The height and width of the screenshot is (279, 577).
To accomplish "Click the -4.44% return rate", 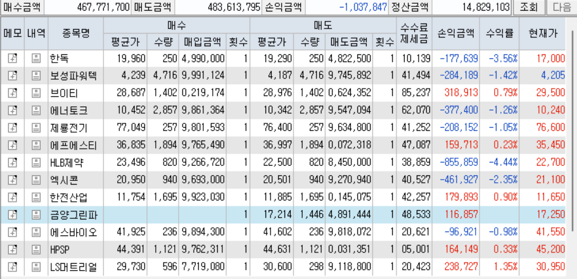I will pos(503,163).
